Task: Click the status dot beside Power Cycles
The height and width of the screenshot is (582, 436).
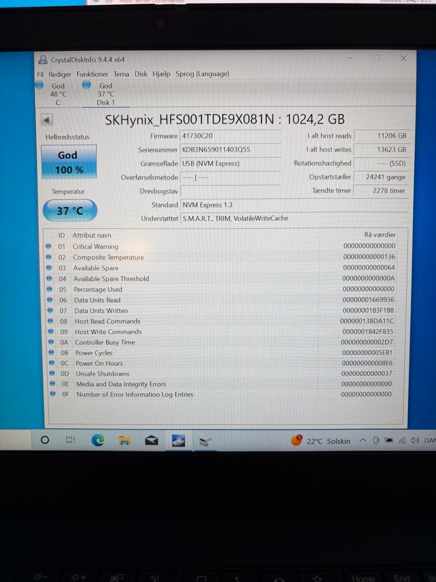Action: pos(51,352)
